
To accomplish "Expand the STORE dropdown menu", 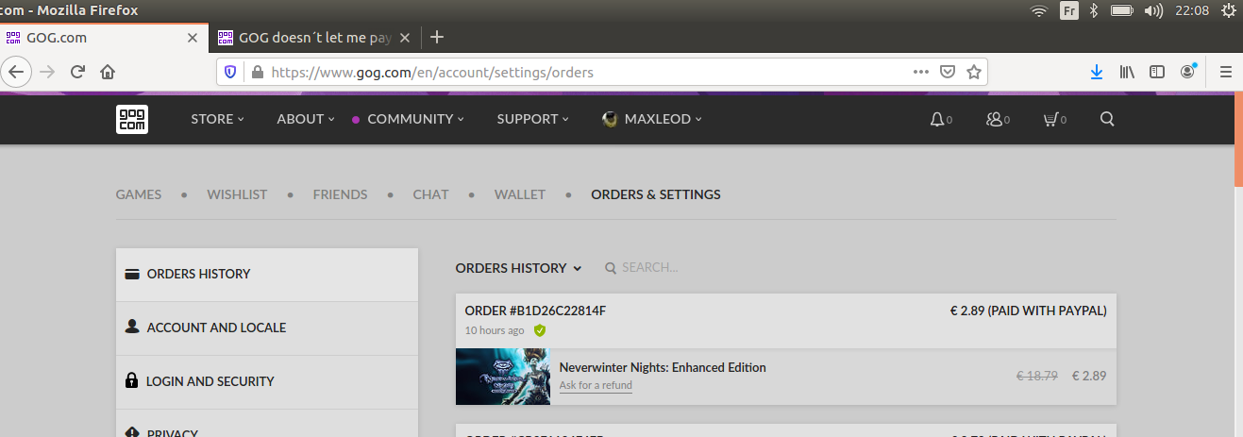I will (x=217, y=119).
